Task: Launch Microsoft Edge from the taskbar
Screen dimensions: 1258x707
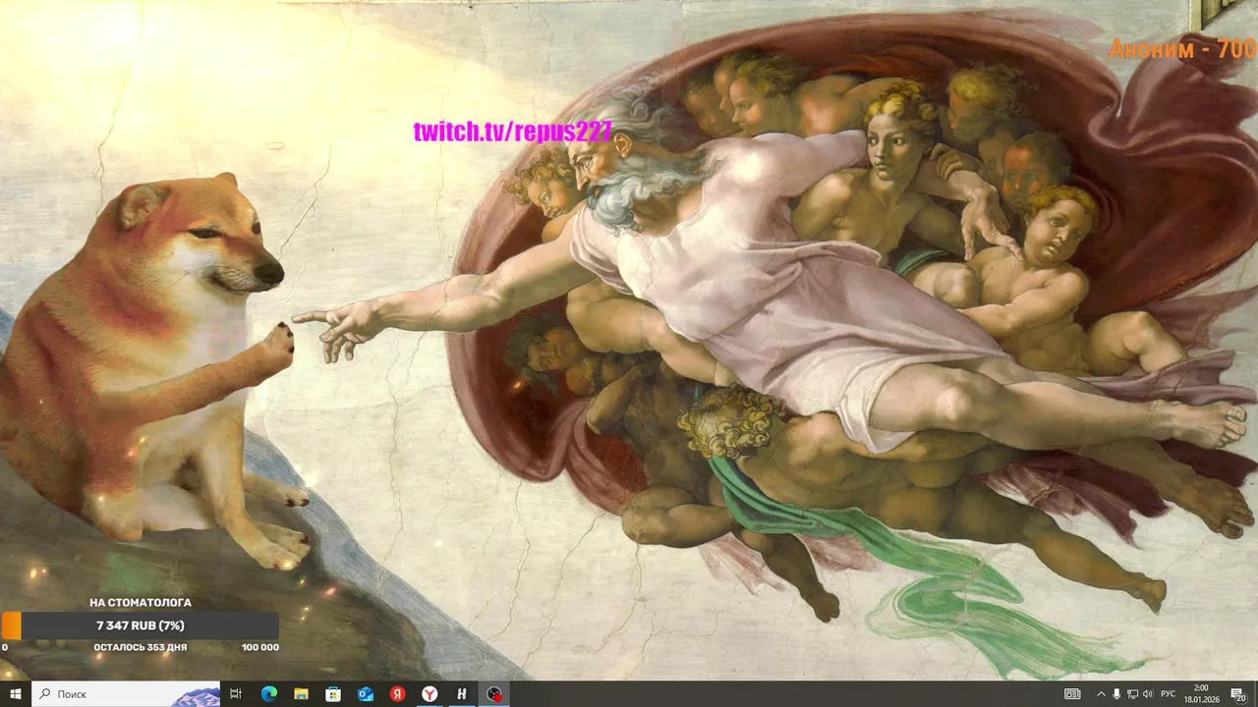Action: [x=268, y=694]
